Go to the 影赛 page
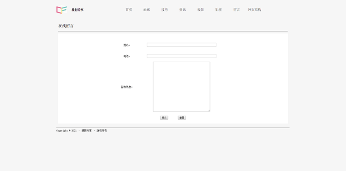This screenshot has width=346, height=171. [219, 10]
